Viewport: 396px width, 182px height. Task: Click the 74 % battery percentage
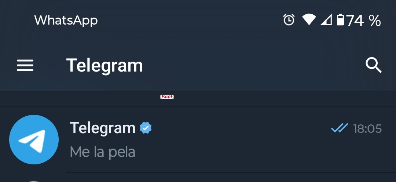(364, 20)
